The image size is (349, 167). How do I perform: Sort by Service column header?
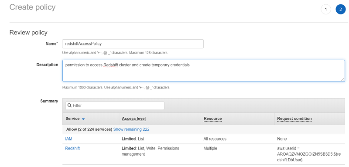point(72,119)
